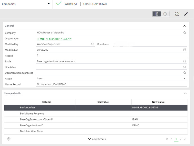Click the search icon in Modified by field
Viewport: 194px width, 146px height.
(93, 44)
